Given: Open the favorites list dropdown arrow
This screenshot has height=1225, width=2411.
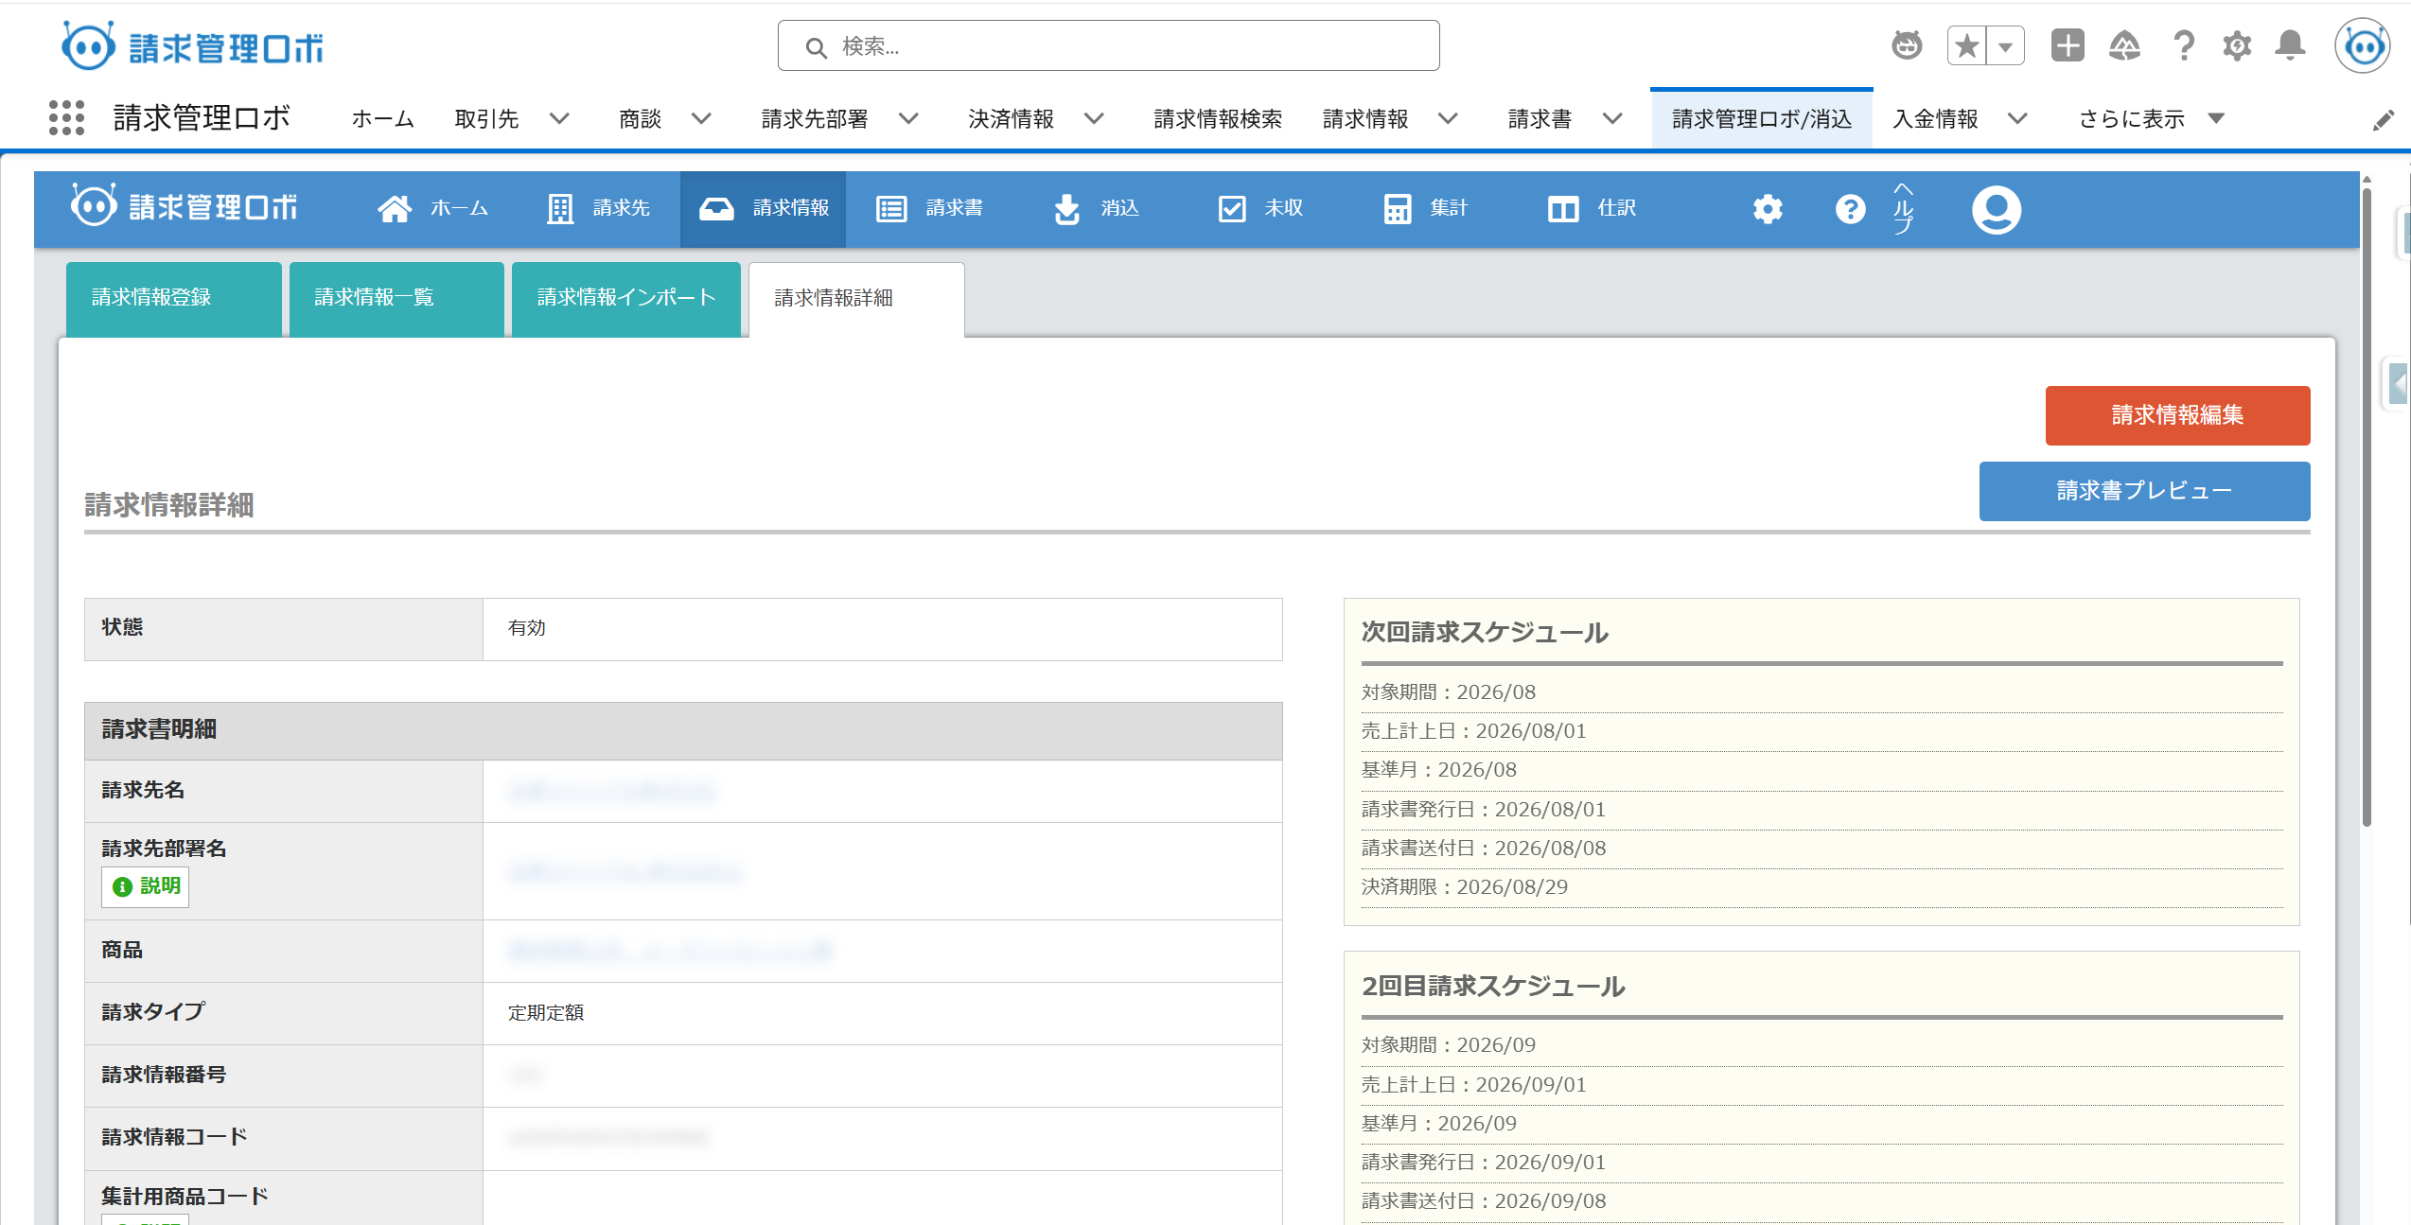Looking at the screenshot, I should 2005,45.
